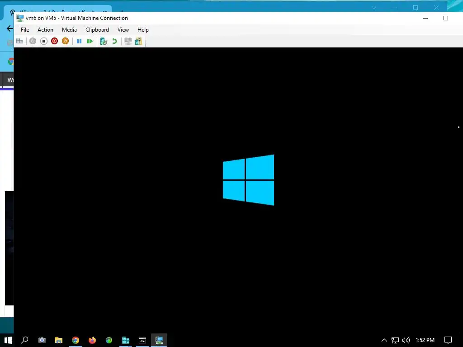Show hidden system tray icons
463x347 pixels.
click(x=384, y=340)
